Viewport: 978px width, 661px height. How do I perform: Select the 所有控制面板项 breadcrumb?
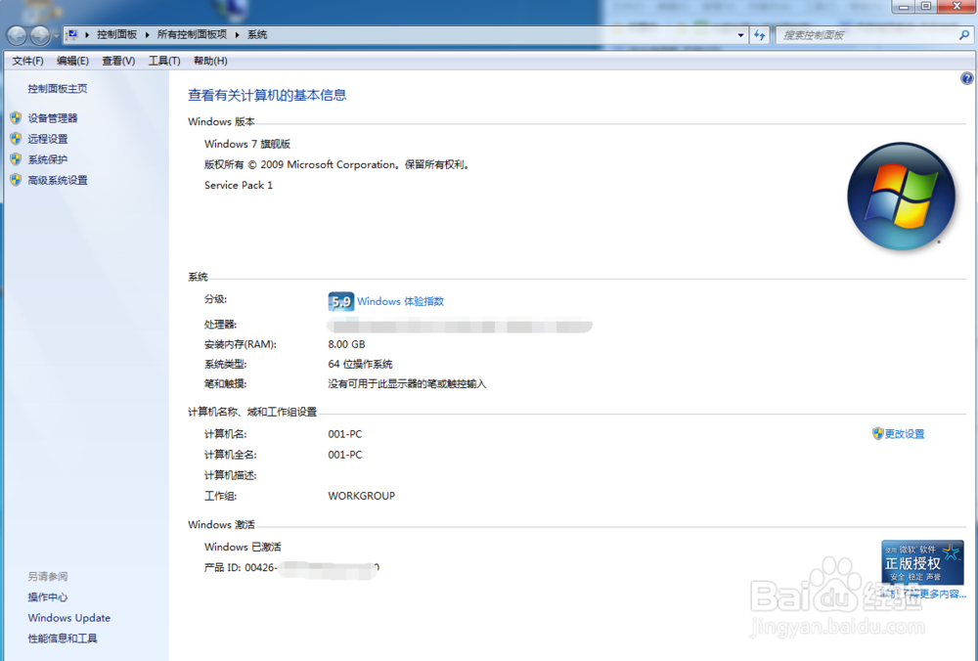coord(192,35)
